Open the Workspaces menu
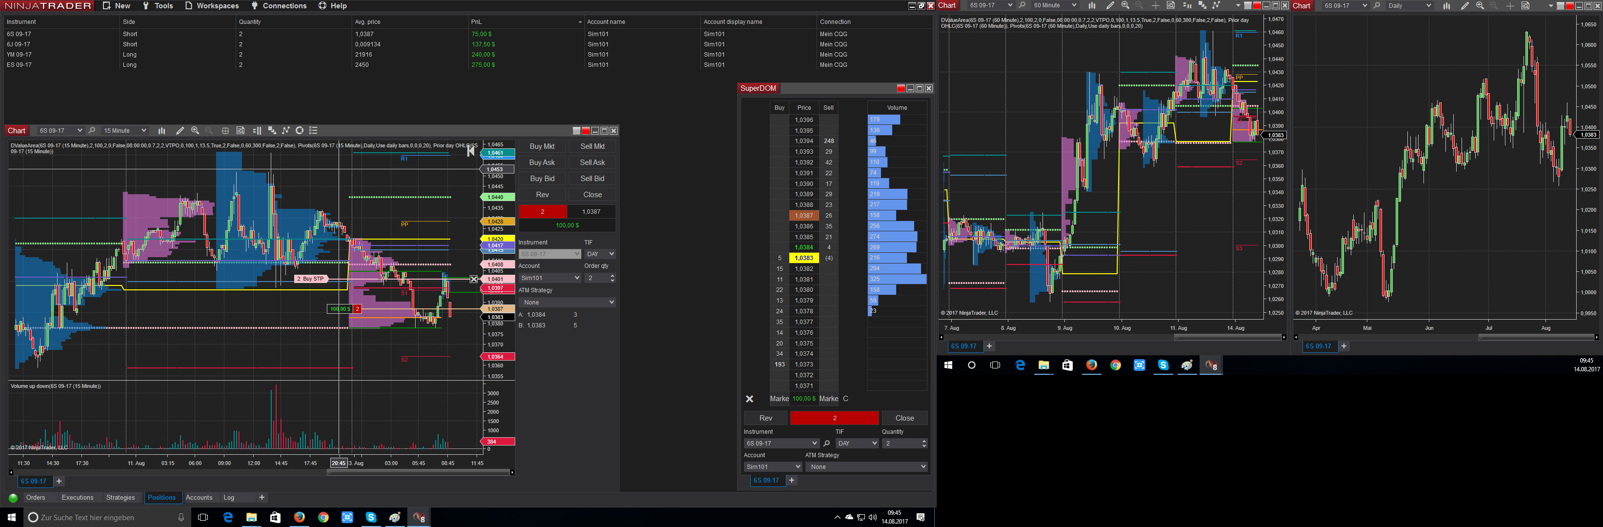 pyautogui.click(x=212, y=5)
